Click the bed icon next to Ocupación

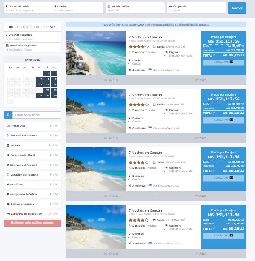pos(170,6)
